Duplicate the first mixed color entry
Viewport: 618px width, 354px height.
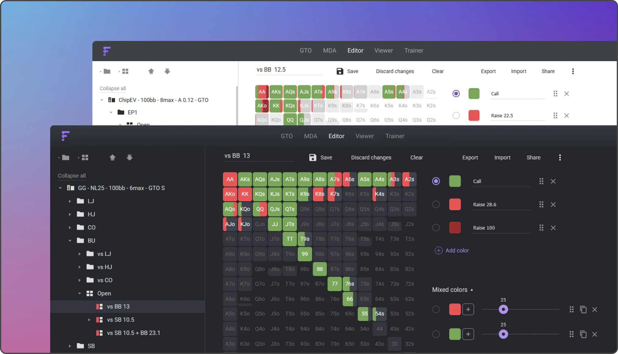[x=583, y=309]
